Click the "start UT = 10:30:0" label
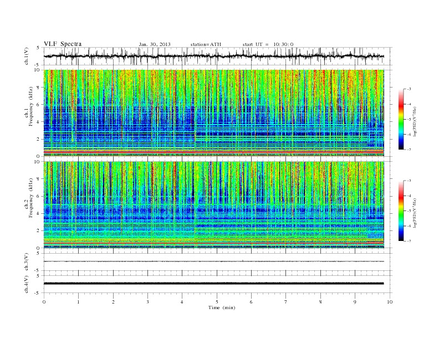439x339 pixels. [268, 44]
